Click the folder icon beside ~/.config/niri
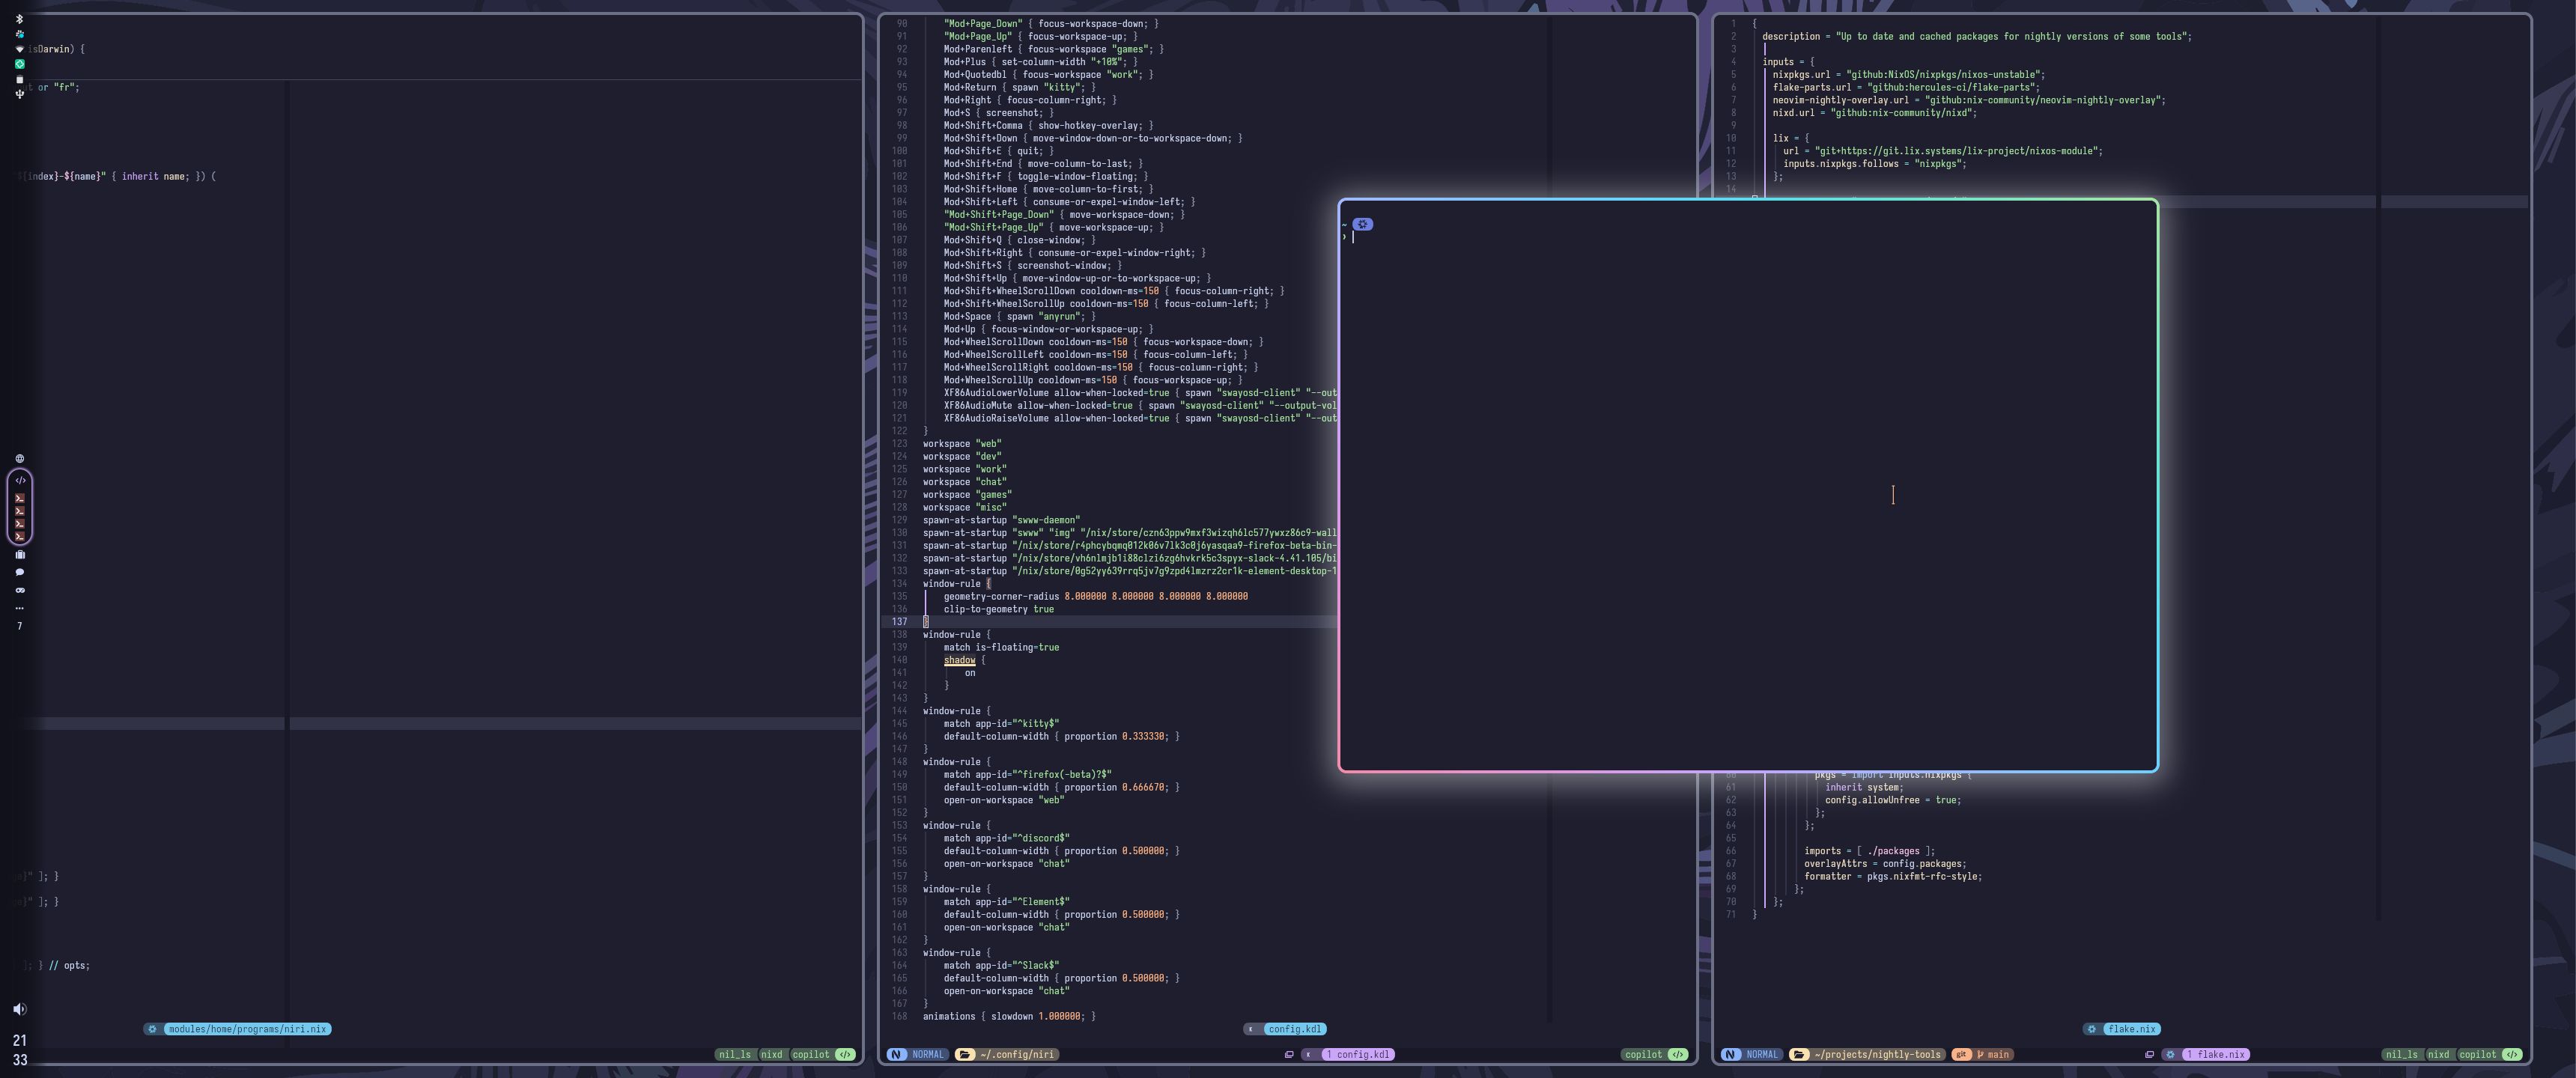2576x1078 pixels. pyautogui.click(x=965, y=1054)
